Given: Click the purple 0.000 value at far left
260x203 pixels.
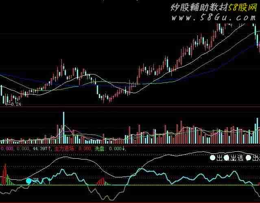Looking at the screenshot, I should (7, 148).
